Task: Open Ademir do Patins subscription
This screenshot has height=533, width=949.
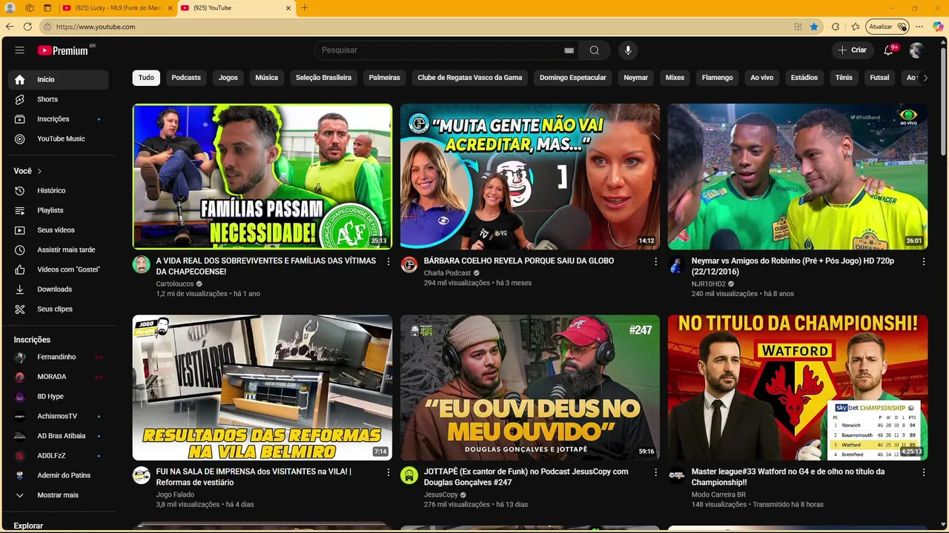Action: point(59,475)
